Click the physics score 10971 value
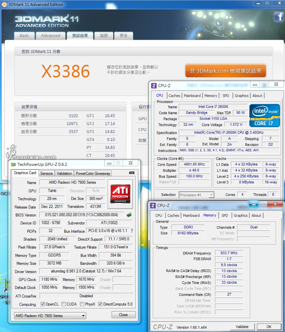The width and height of the screenshot is (285, 332). pos(72,124)
